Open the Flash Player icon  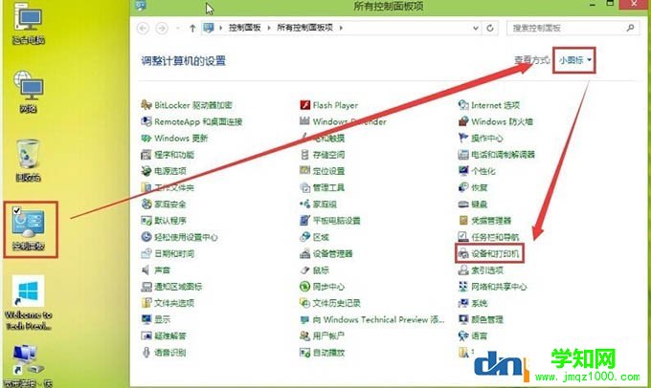(304, 105)
